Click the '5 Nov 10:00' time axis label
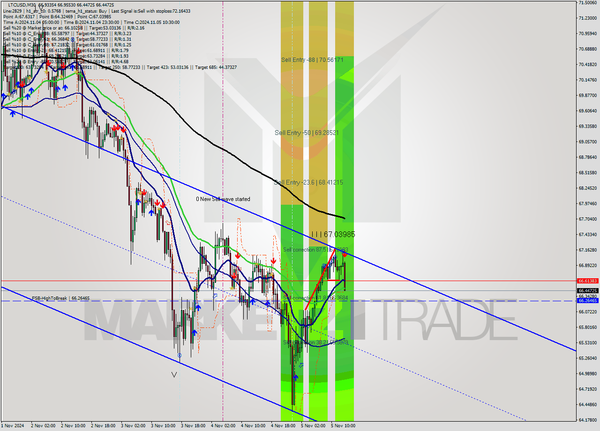 343,426
